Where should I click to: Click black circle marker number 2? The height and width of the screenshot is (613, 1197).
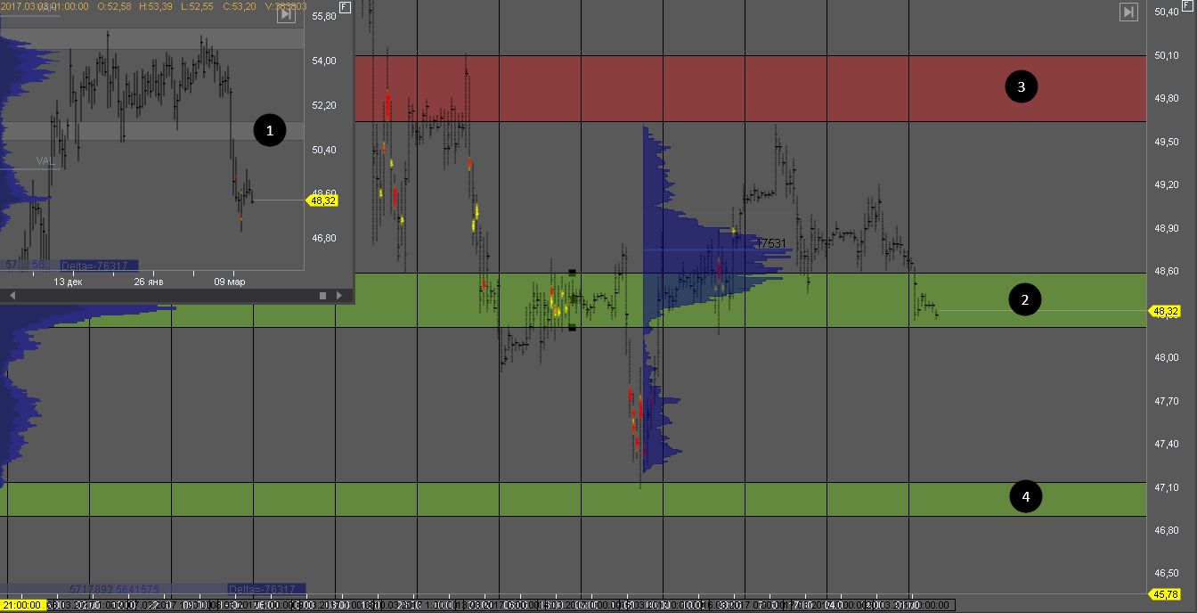coord(1025,300)
